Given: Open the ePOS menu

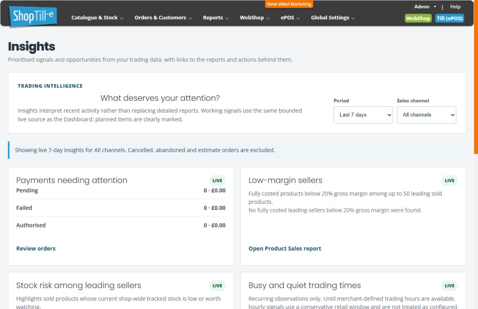Looking at the screenshot, I should (290, 18).
